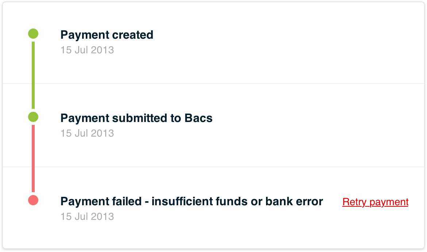Viewport: 427px width, 252px height.
Task: Click the date below the failed payment entry
Action: click(87, 216)
